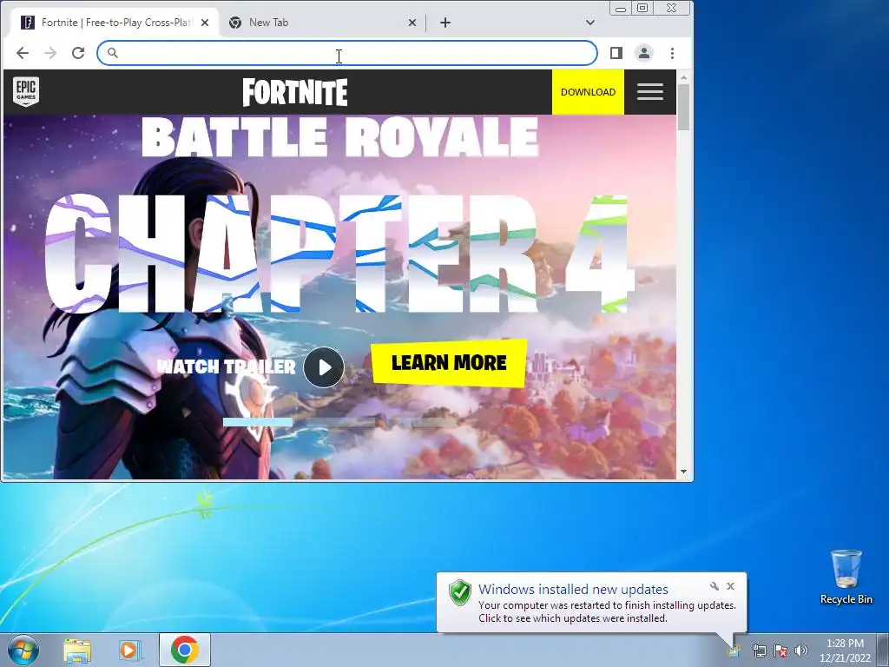Click the Epic Games logo
The width and height of the screenshot is (889, 667).
[x=26, y=92]
